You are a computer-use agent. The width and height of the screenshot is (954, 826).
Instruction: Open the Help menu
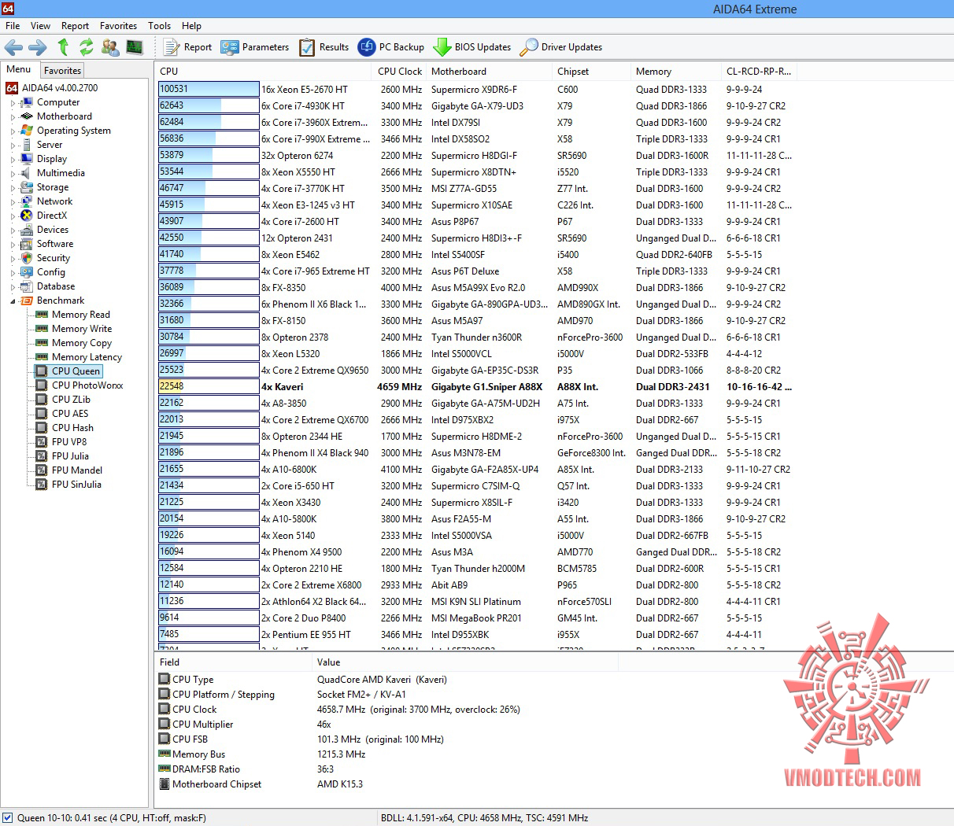(x=191, y=26)
